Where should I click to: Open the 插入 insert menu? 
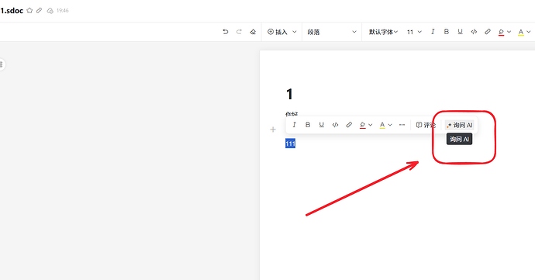pos(281,32)
